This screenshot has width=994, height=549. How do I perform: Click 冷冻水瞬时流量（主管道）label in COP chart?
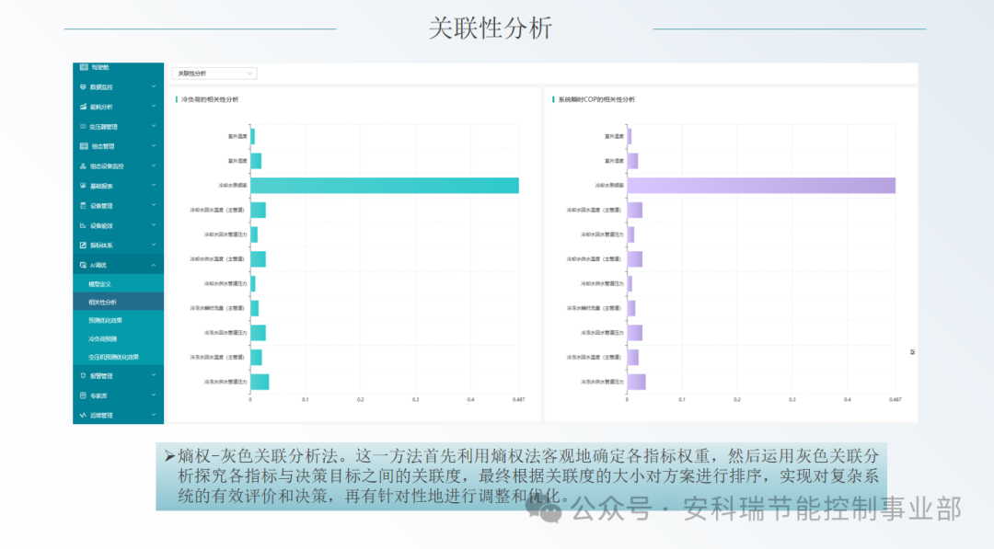(594, 308)
